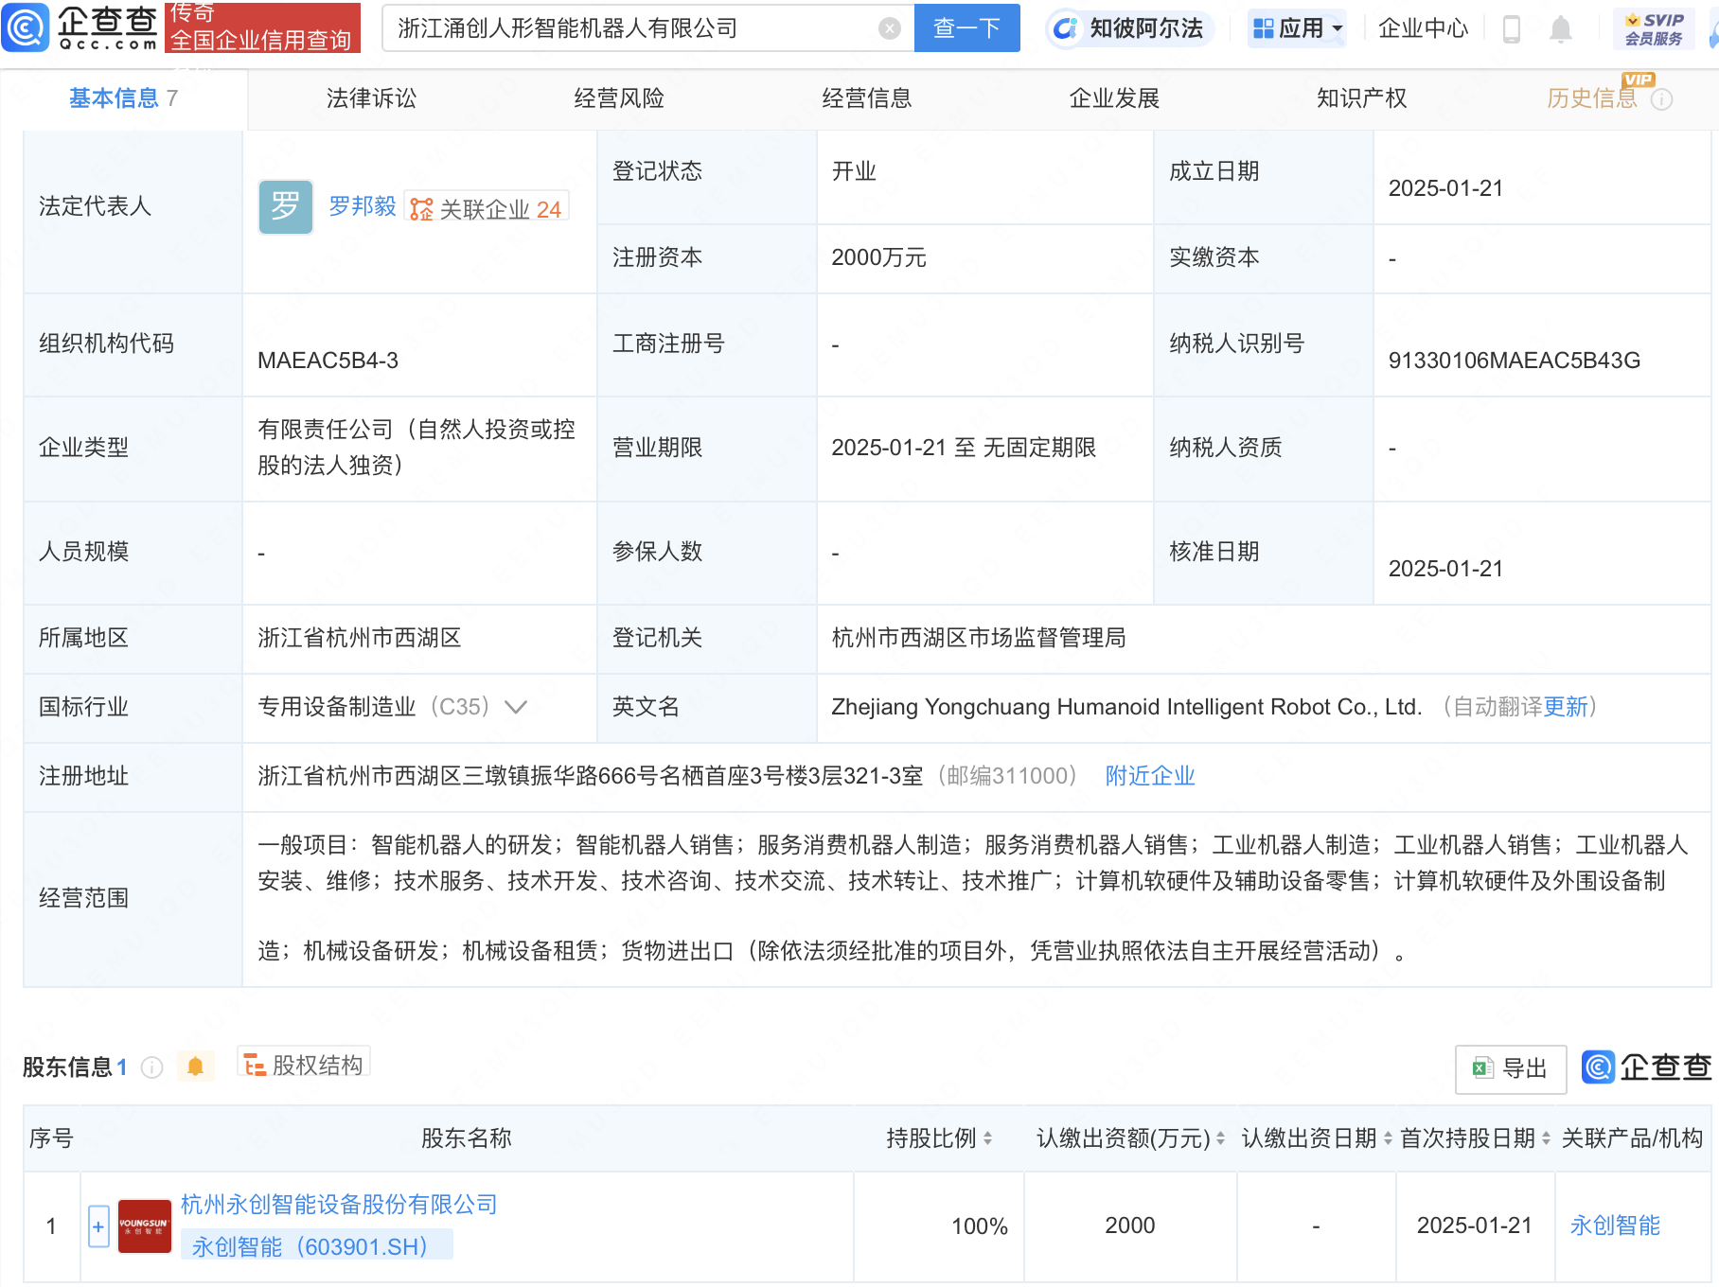Sort by 首次持股日期 column

click(x=1546, y=1138)
